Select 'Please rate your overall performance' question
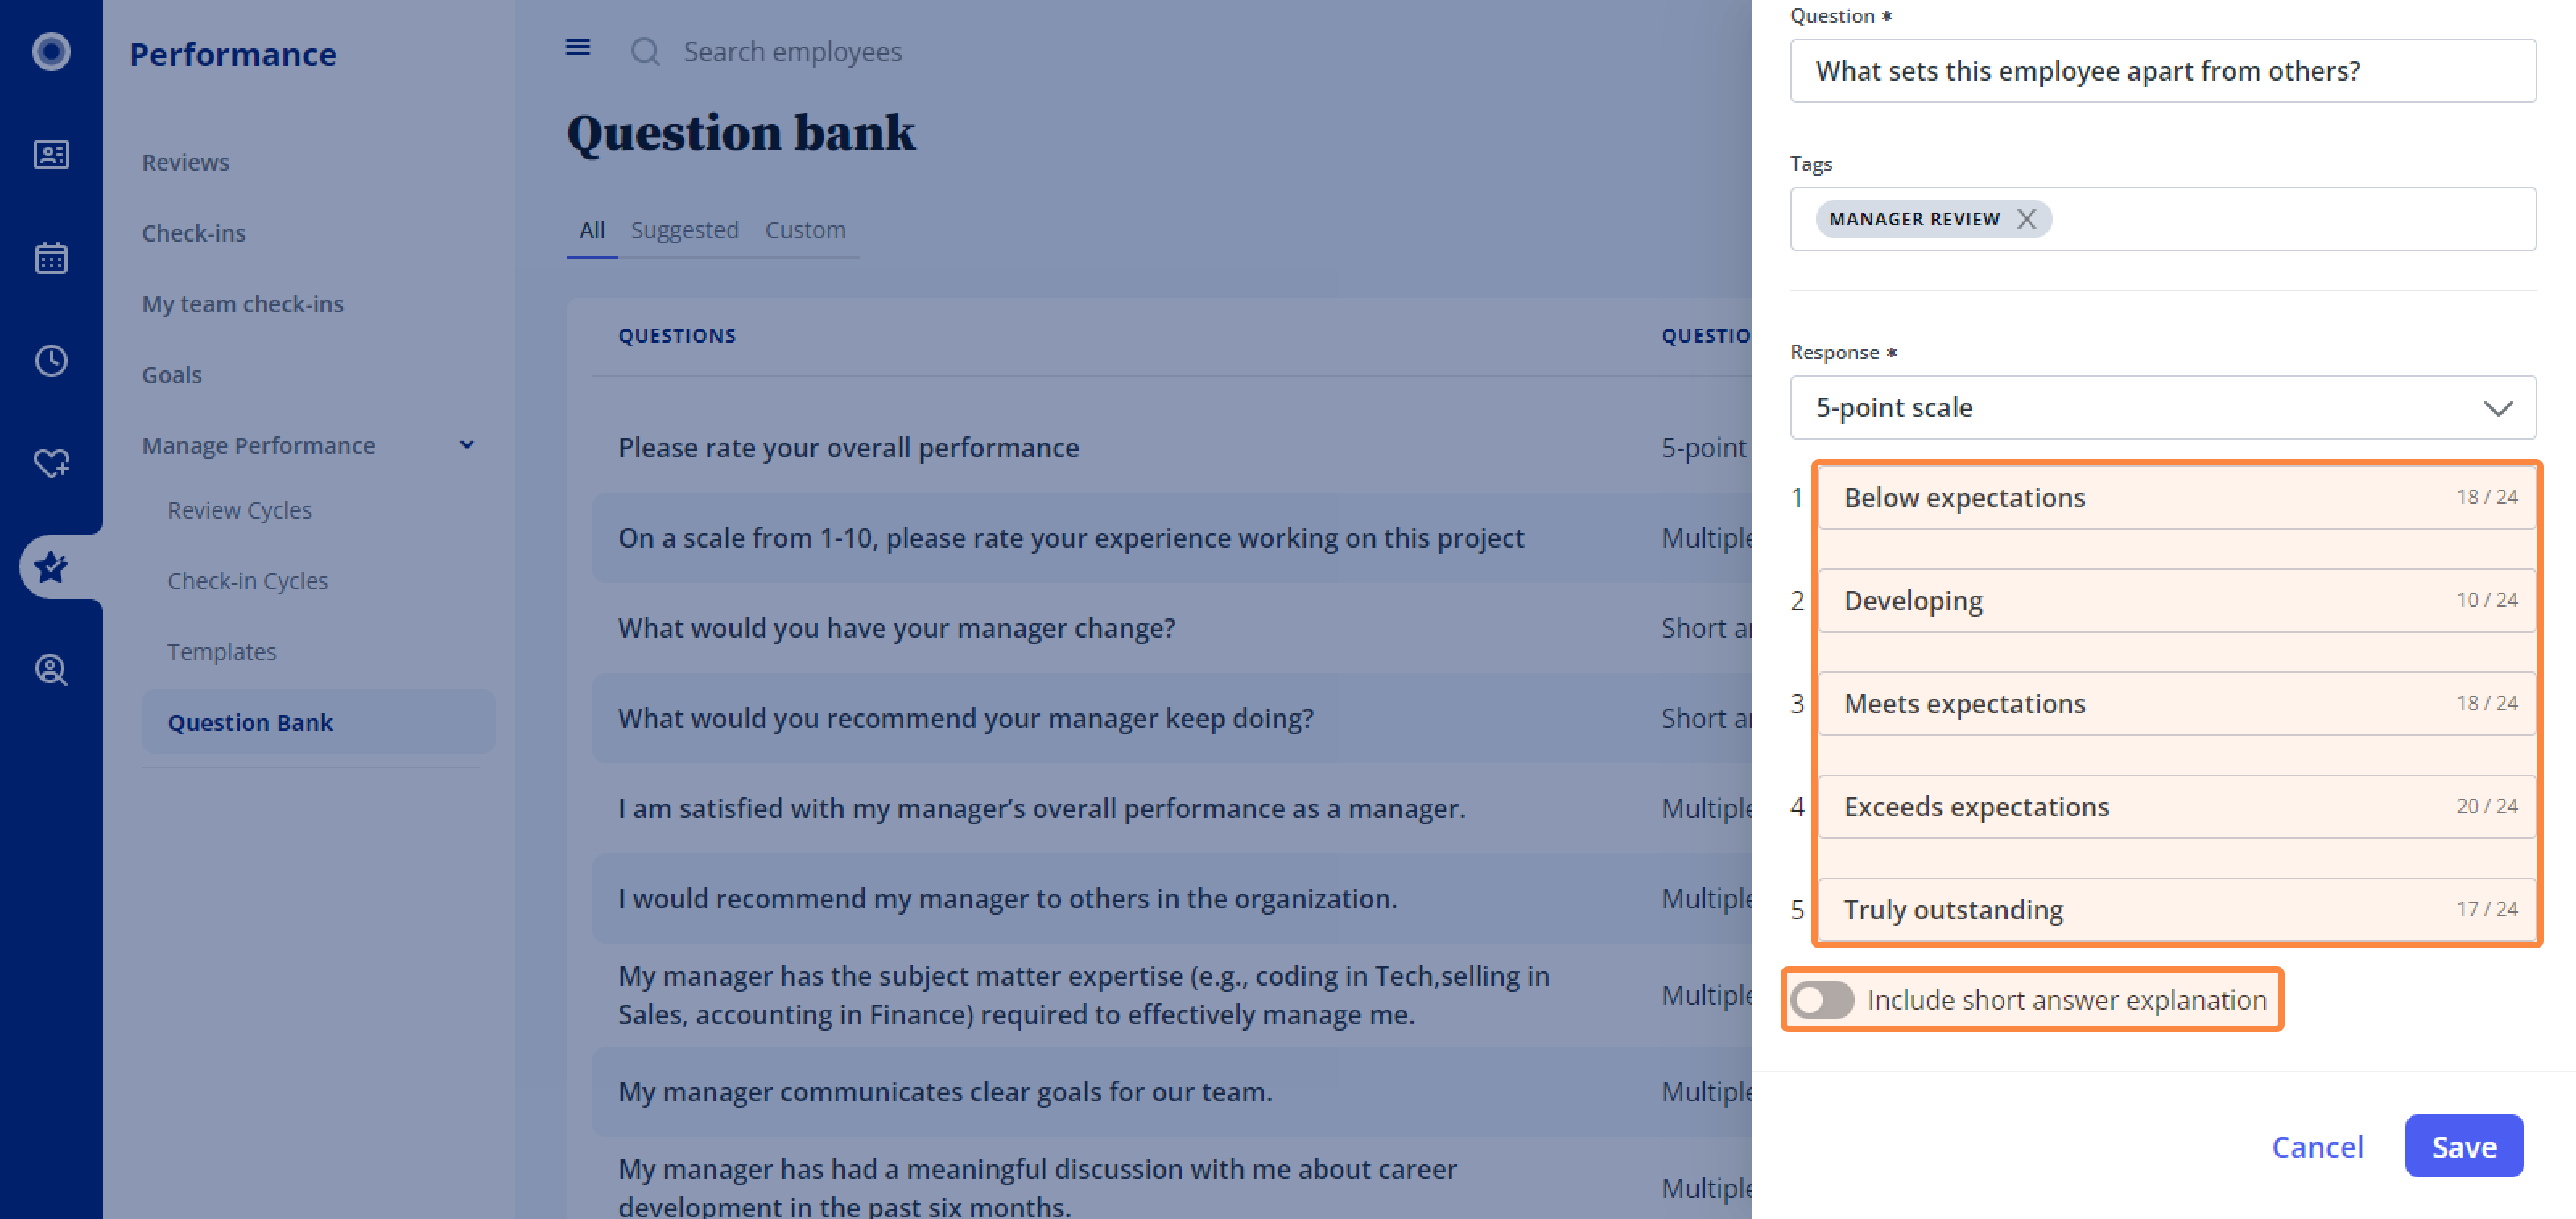Viewport: 2576px width, 1219px height. [x=848, y=448]
